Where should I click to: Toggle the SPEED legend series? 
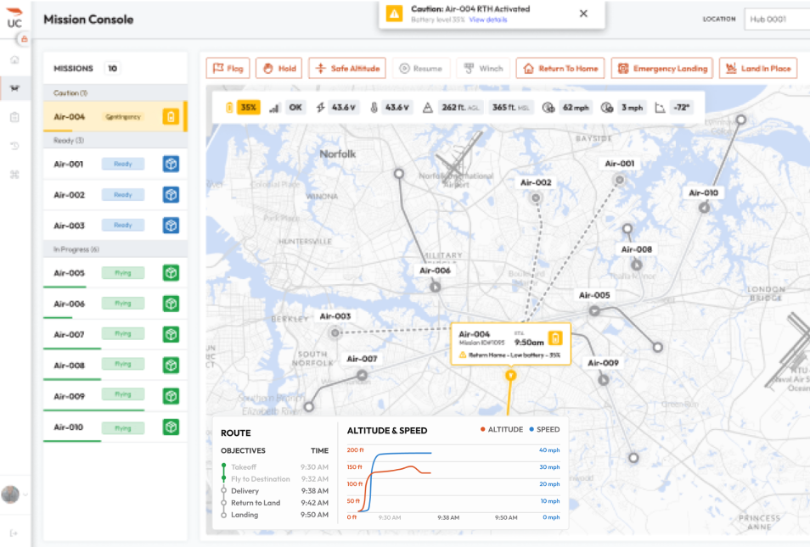543,430
